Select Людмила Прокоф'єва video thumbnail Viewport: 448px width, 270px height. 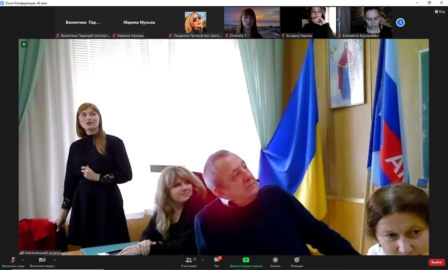(196, 22)
